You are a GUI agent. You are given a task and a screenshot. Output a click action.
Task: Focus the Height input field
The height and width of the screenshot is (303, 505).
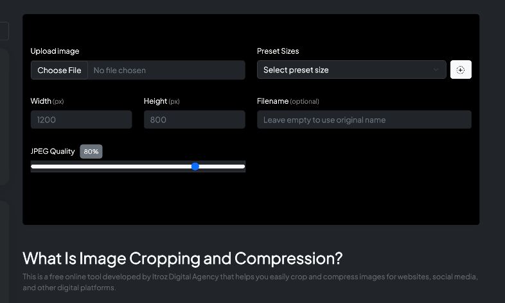pyautogui.click(x=194, y=120)
